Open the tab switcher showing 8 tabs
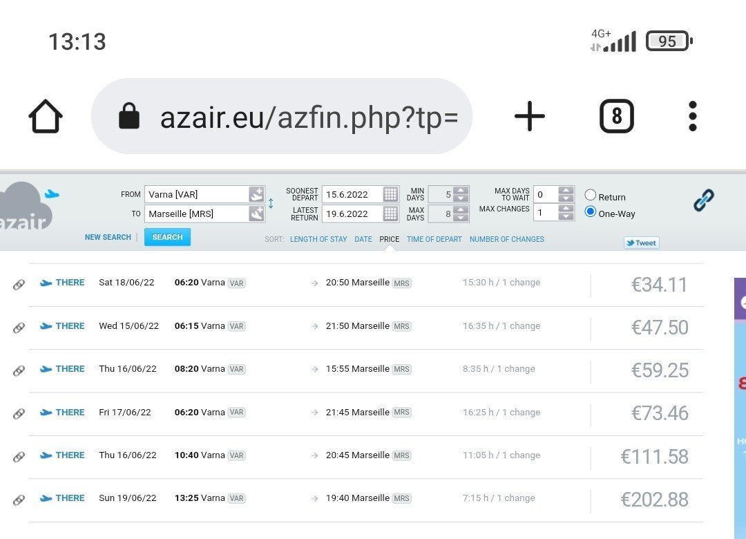746x539 pixels. click(x=616, y=116)
